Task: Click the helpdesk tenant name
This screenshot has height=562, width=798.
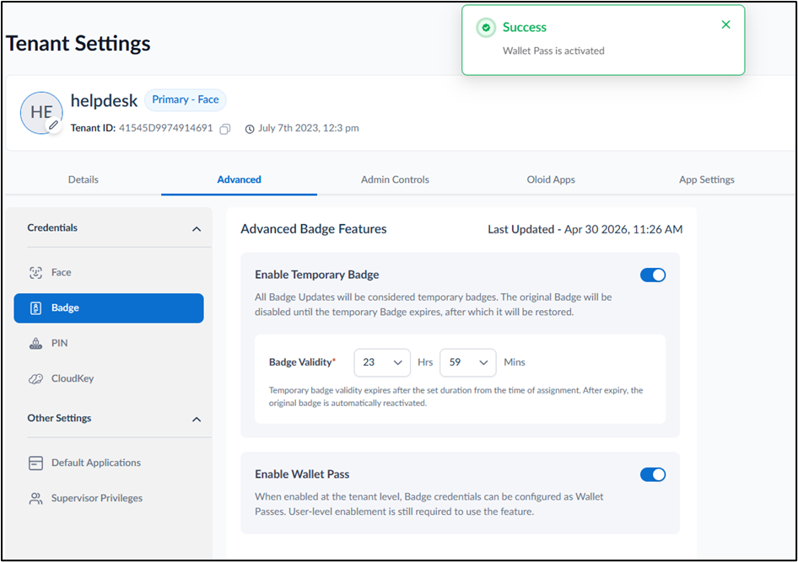Action: click(104, 100)
